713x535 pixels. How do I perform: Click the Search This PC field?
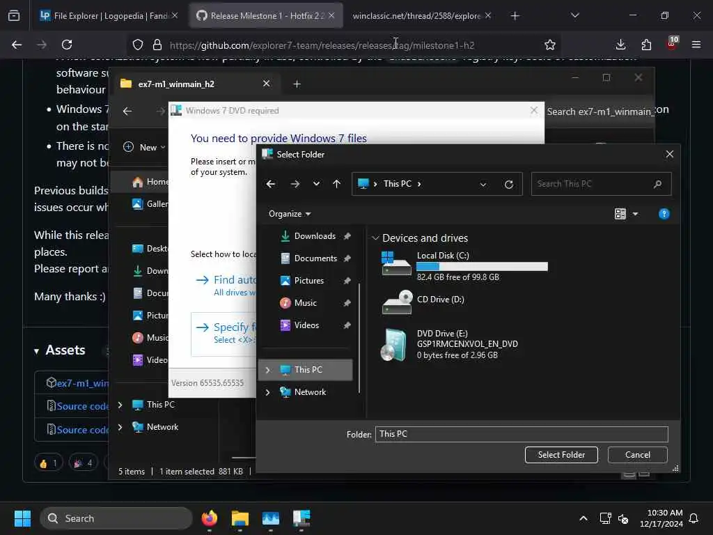(601, 184)
